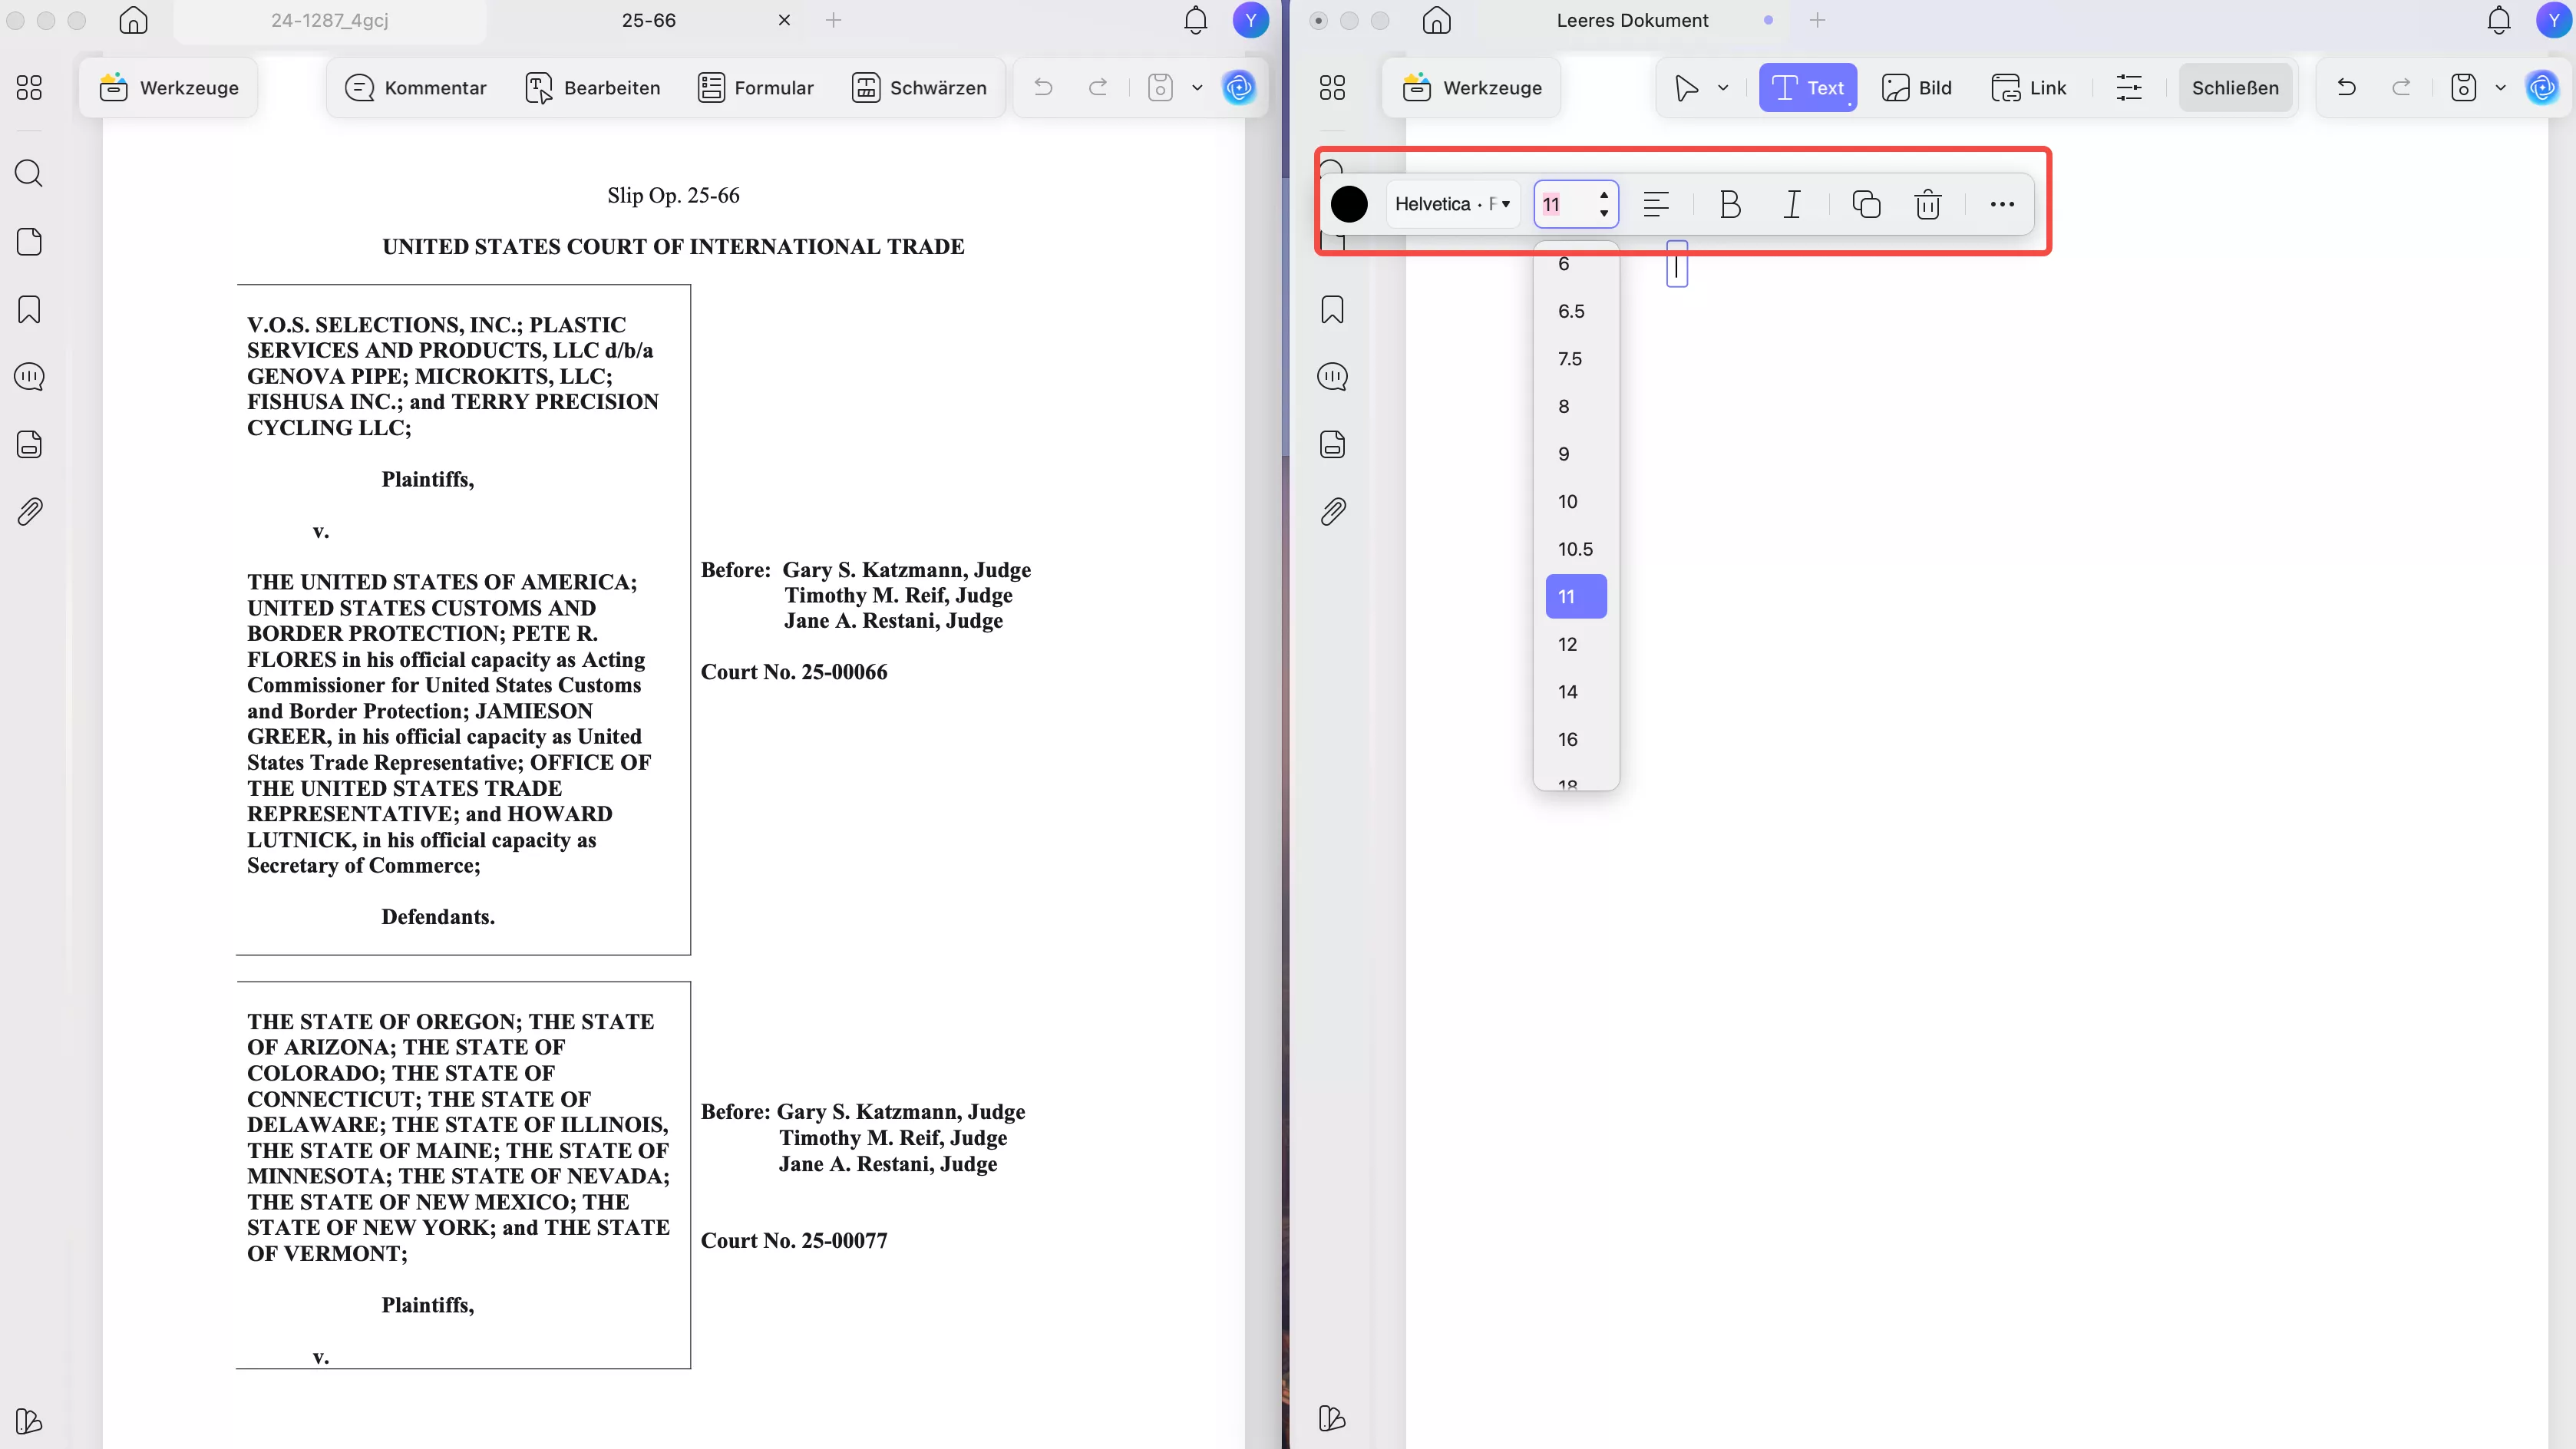Activate the Text edit mode button
2576x1449 pixels.
coord(1807,88)
